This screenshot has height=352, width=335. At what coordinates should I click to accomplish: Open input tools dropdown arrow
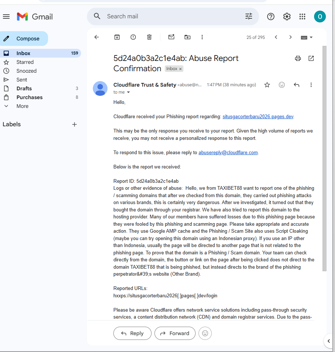point(311,37)
